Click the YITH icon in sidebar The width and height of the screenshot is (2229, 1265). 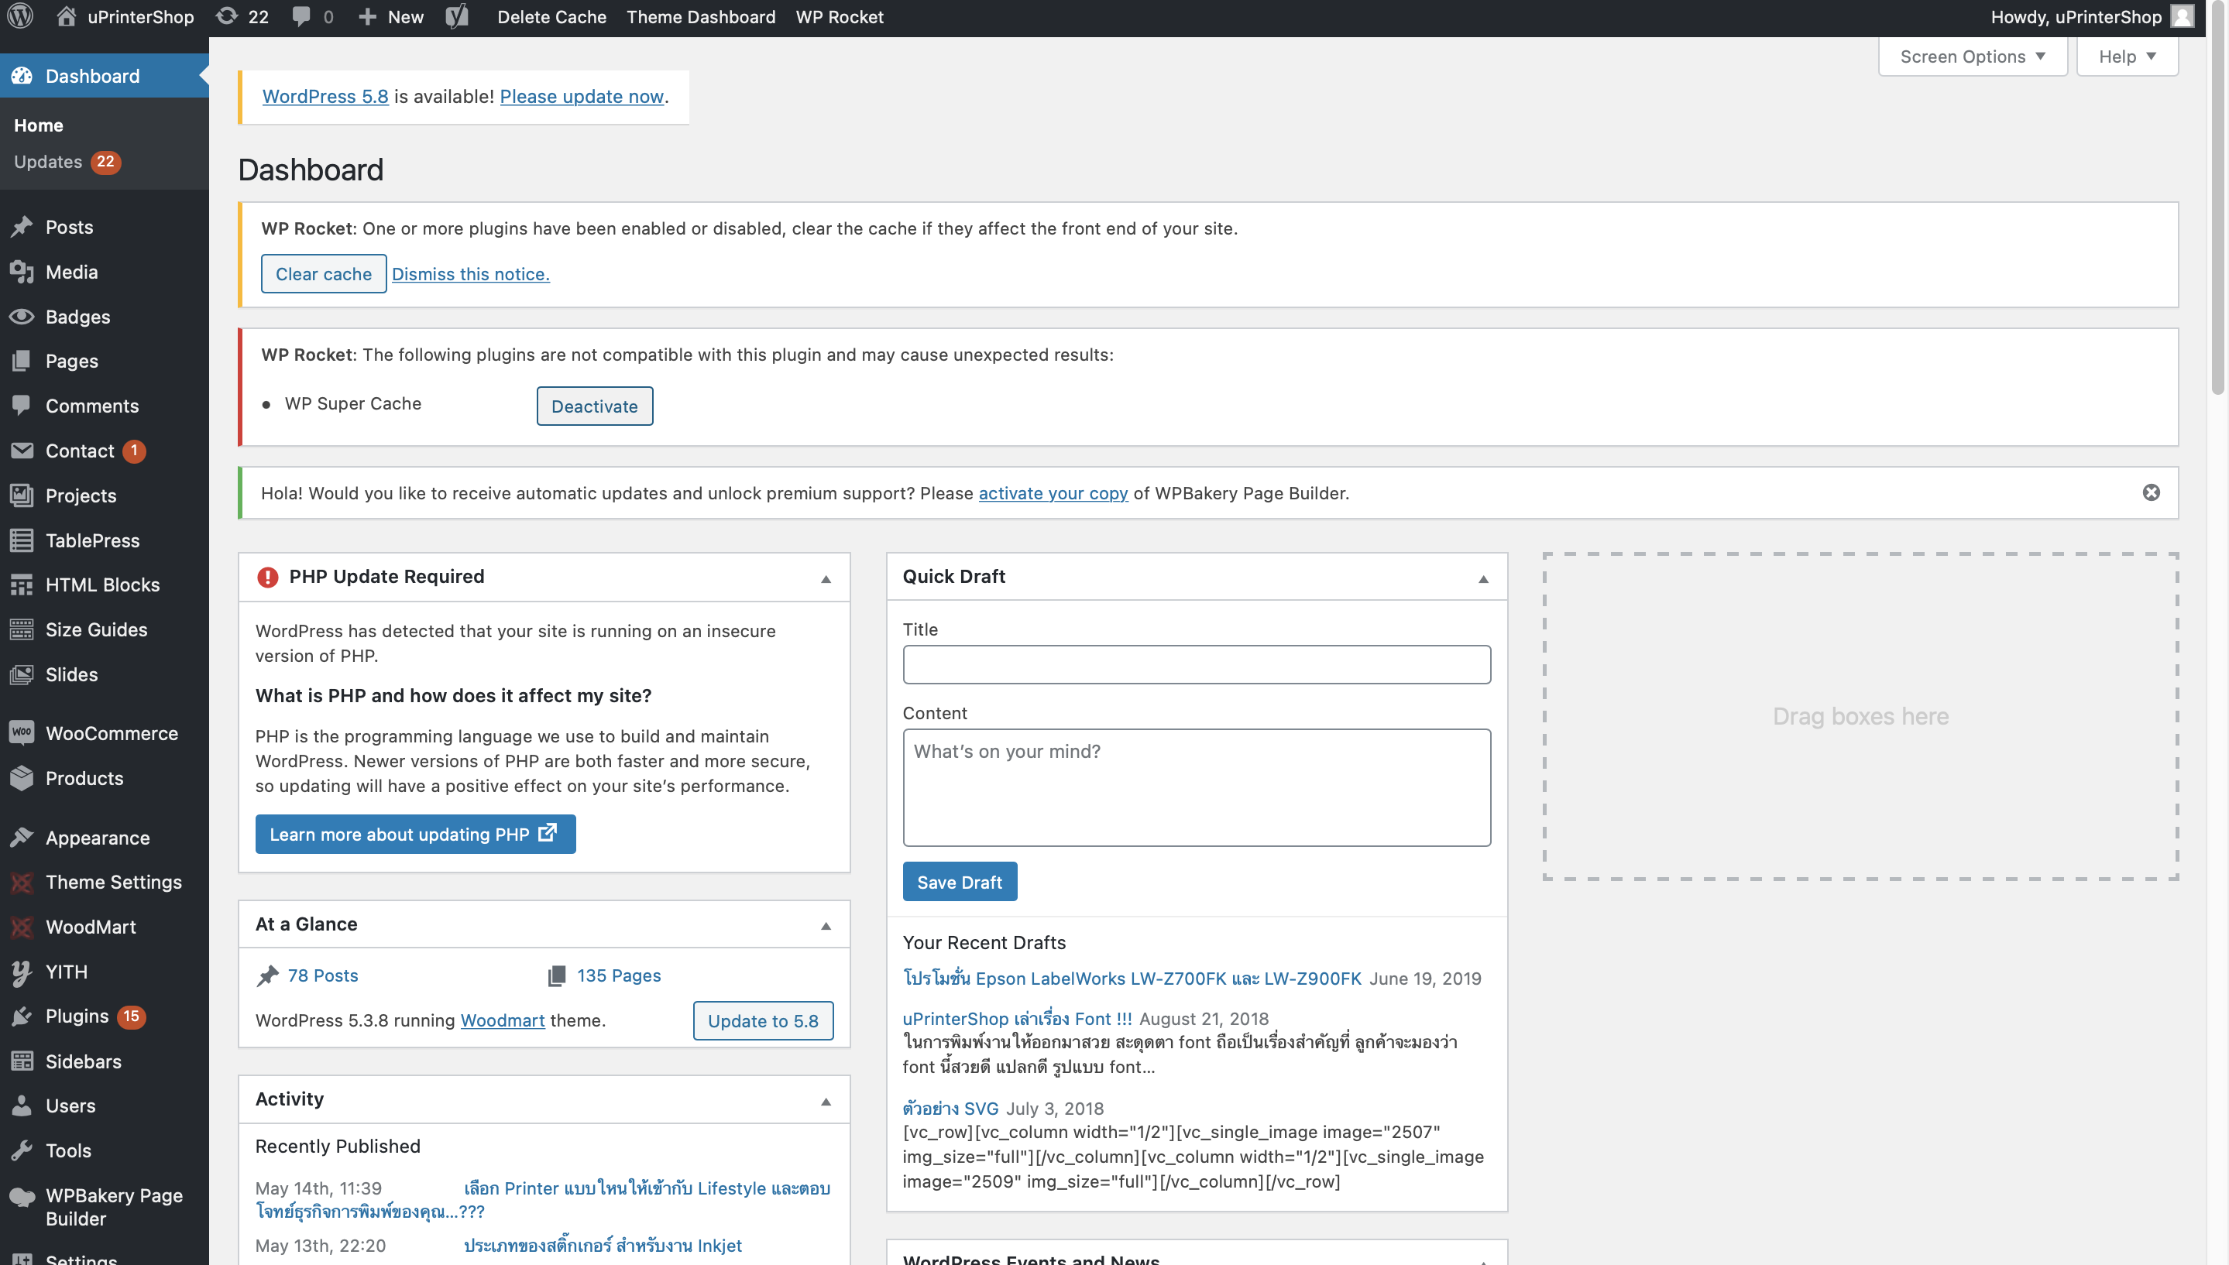pos(22,972)
